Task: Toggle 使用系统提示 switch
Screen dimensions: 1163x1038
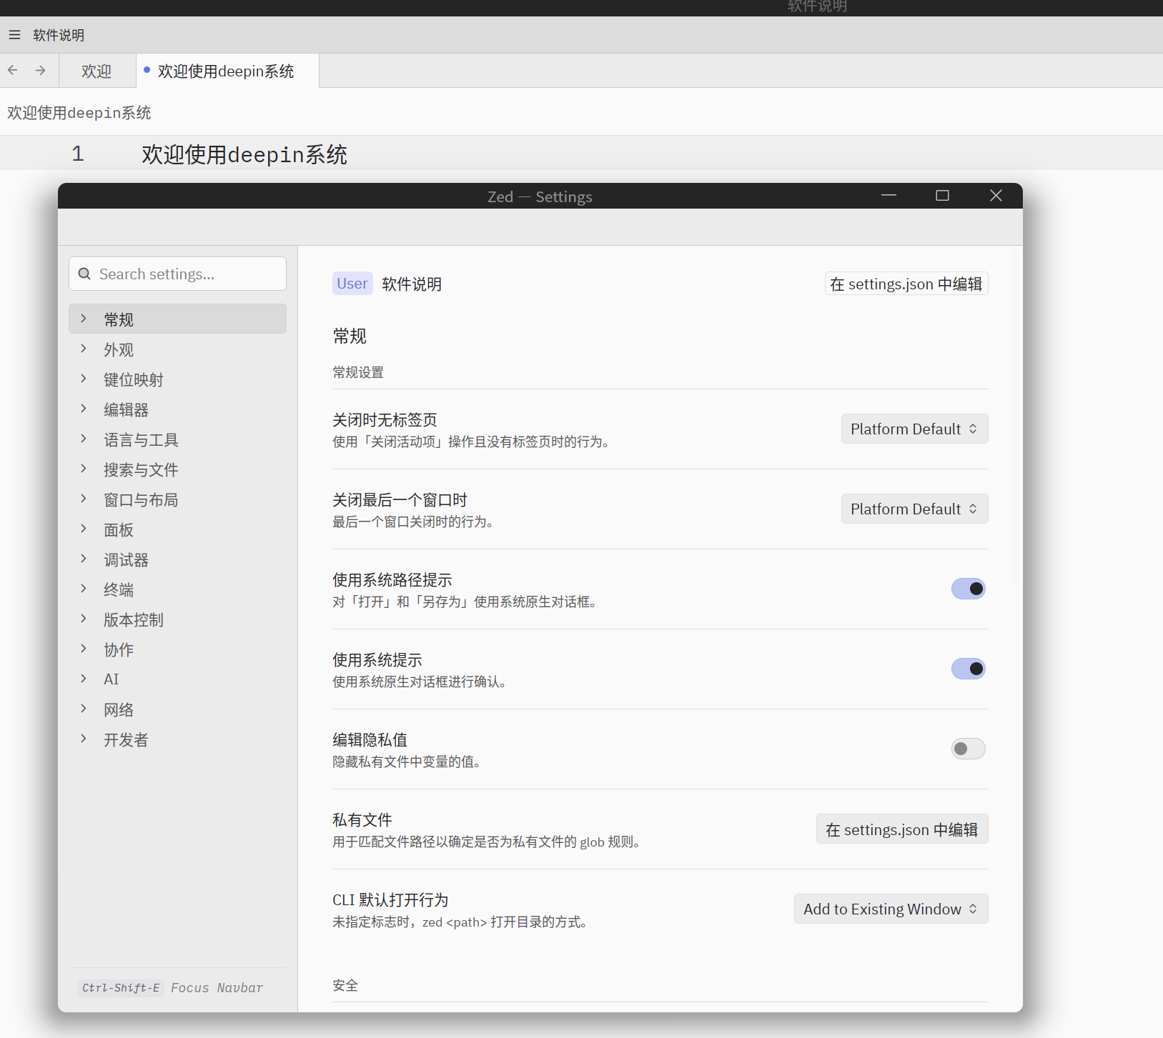Action: tap(968, 669)
